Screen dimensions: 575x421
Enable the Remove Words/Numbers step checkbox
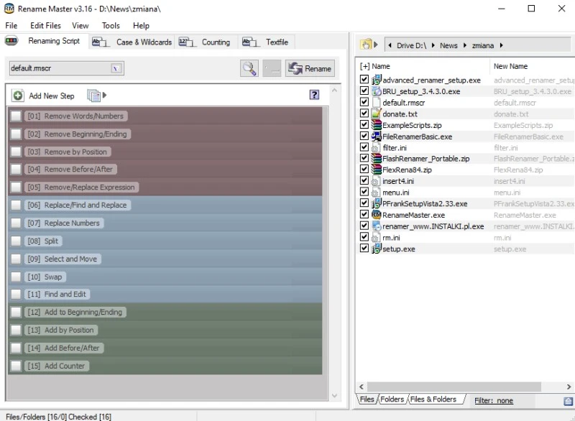(16, 116)
